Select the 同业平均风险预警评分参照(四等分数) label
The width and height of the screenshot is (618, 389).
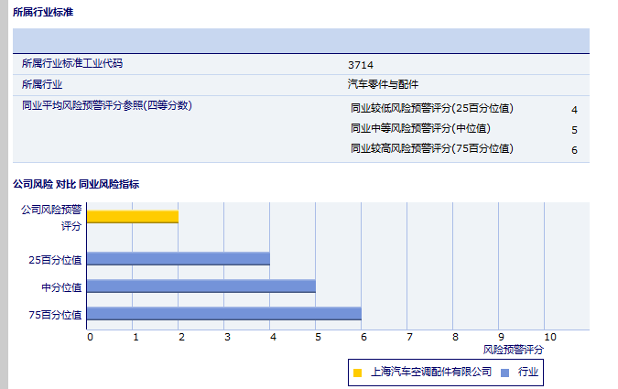pos(106,105)
